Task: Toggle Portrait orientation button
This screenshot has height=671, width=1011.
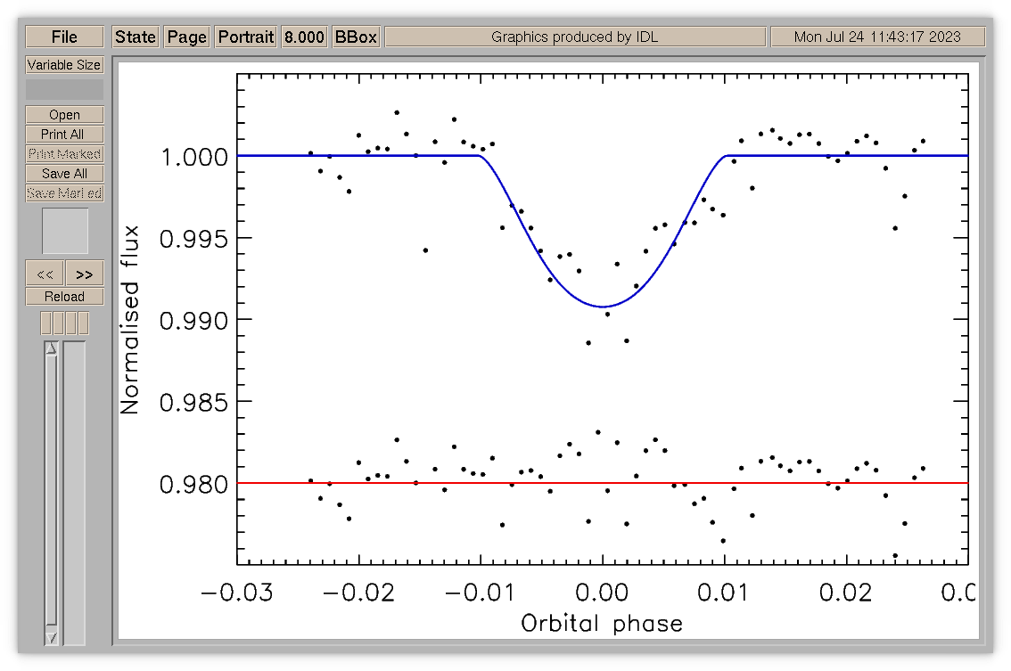Action: pos(246,37)
